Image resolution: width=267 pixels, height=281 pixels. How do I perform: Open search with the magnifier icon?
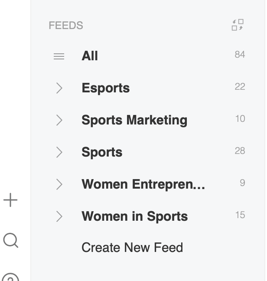[10, 240]
